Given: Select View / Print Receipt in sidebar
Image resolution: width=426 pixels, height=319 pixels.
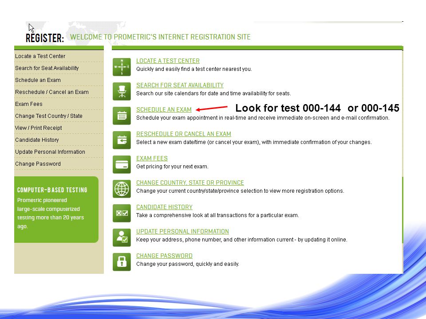Looking at the screenshot, I should (38, 128).
